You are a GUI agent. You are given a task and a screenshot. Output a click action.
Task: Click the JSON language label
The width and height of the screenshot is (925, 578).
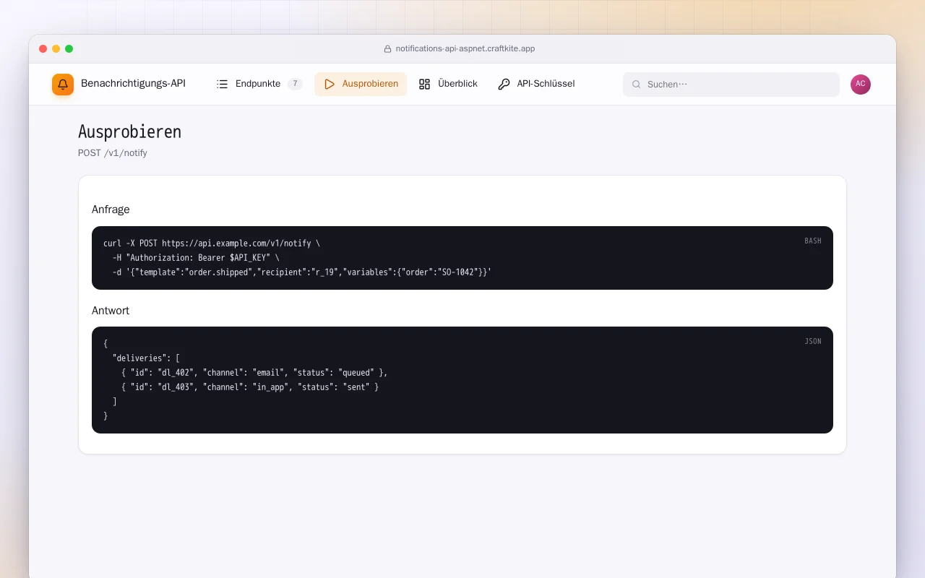point(813,342)
